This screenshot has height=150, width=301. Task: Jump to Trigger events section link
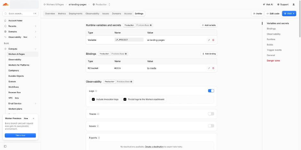274,50
